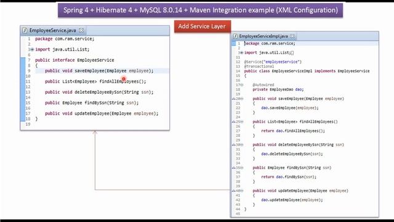Select the EmployeeServiceImpl.java tab
394x222 pixels.
tap(263, 36)
